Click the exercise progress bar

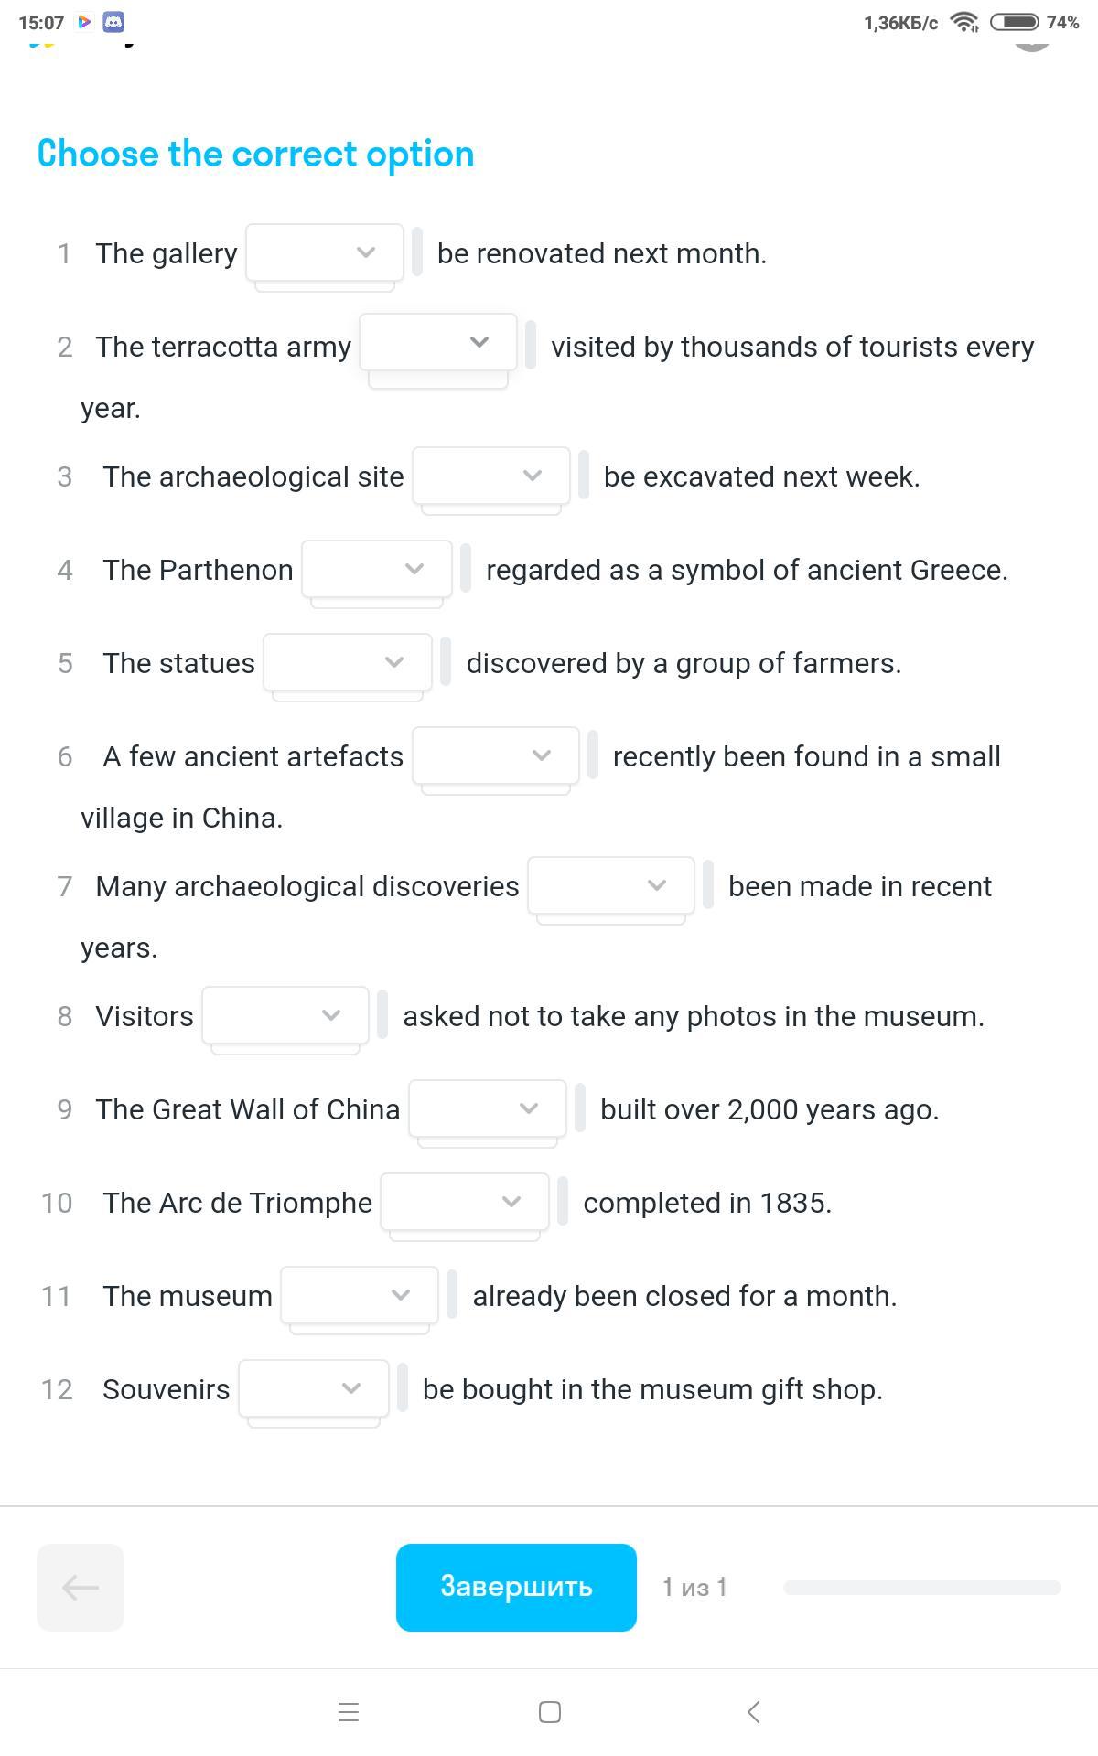(x=922, y=1588)
